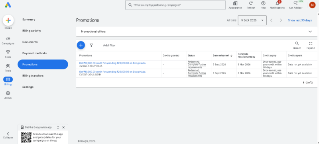Click promo code 4VUWL-KXDJP-D44A
This screenshot has width=319, height=144.
tap(91, 66)
